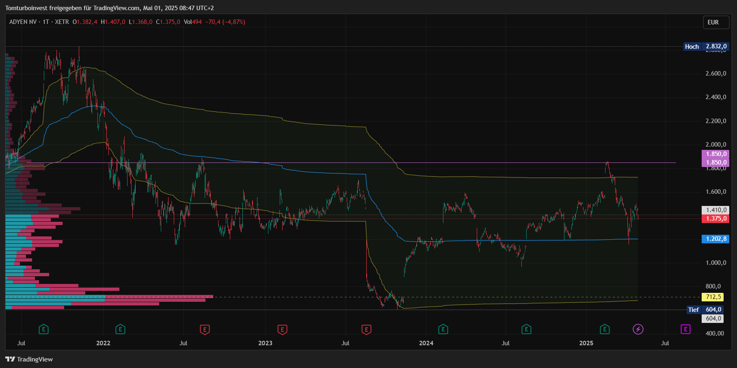Viewport: 737px width, 368px height.
Task: Click the TradingView logo
Action: (x=29, y=359)
